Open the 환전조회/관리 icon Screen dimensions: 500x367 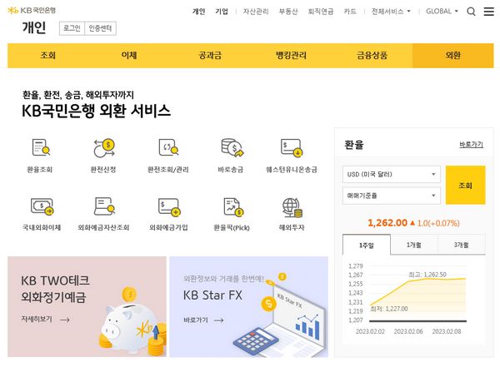click(168, 147)
